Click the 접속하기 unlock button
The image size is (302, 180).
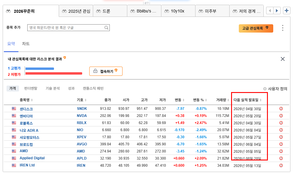tap(106, 71)
